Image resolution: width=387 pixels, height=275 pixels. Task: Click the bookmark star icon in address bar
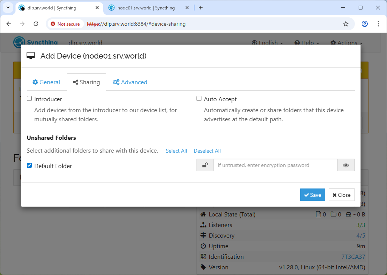tap(345, 24)
